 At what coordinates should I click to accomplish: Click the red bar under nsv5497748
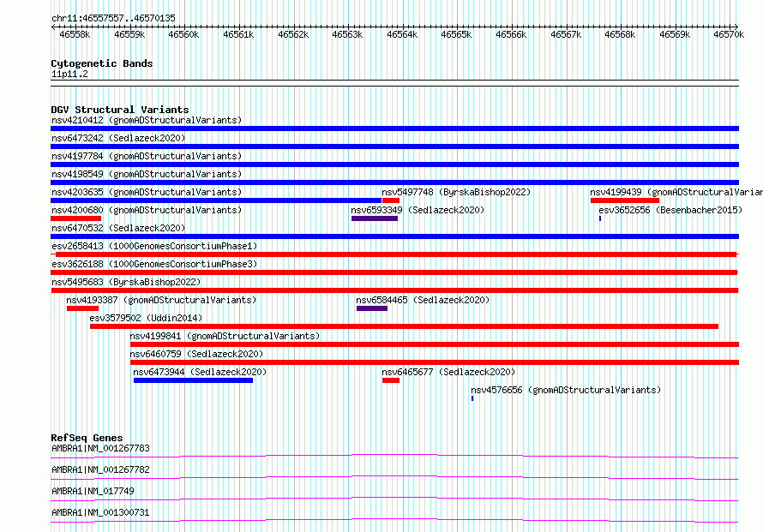(x=391, y=200)
